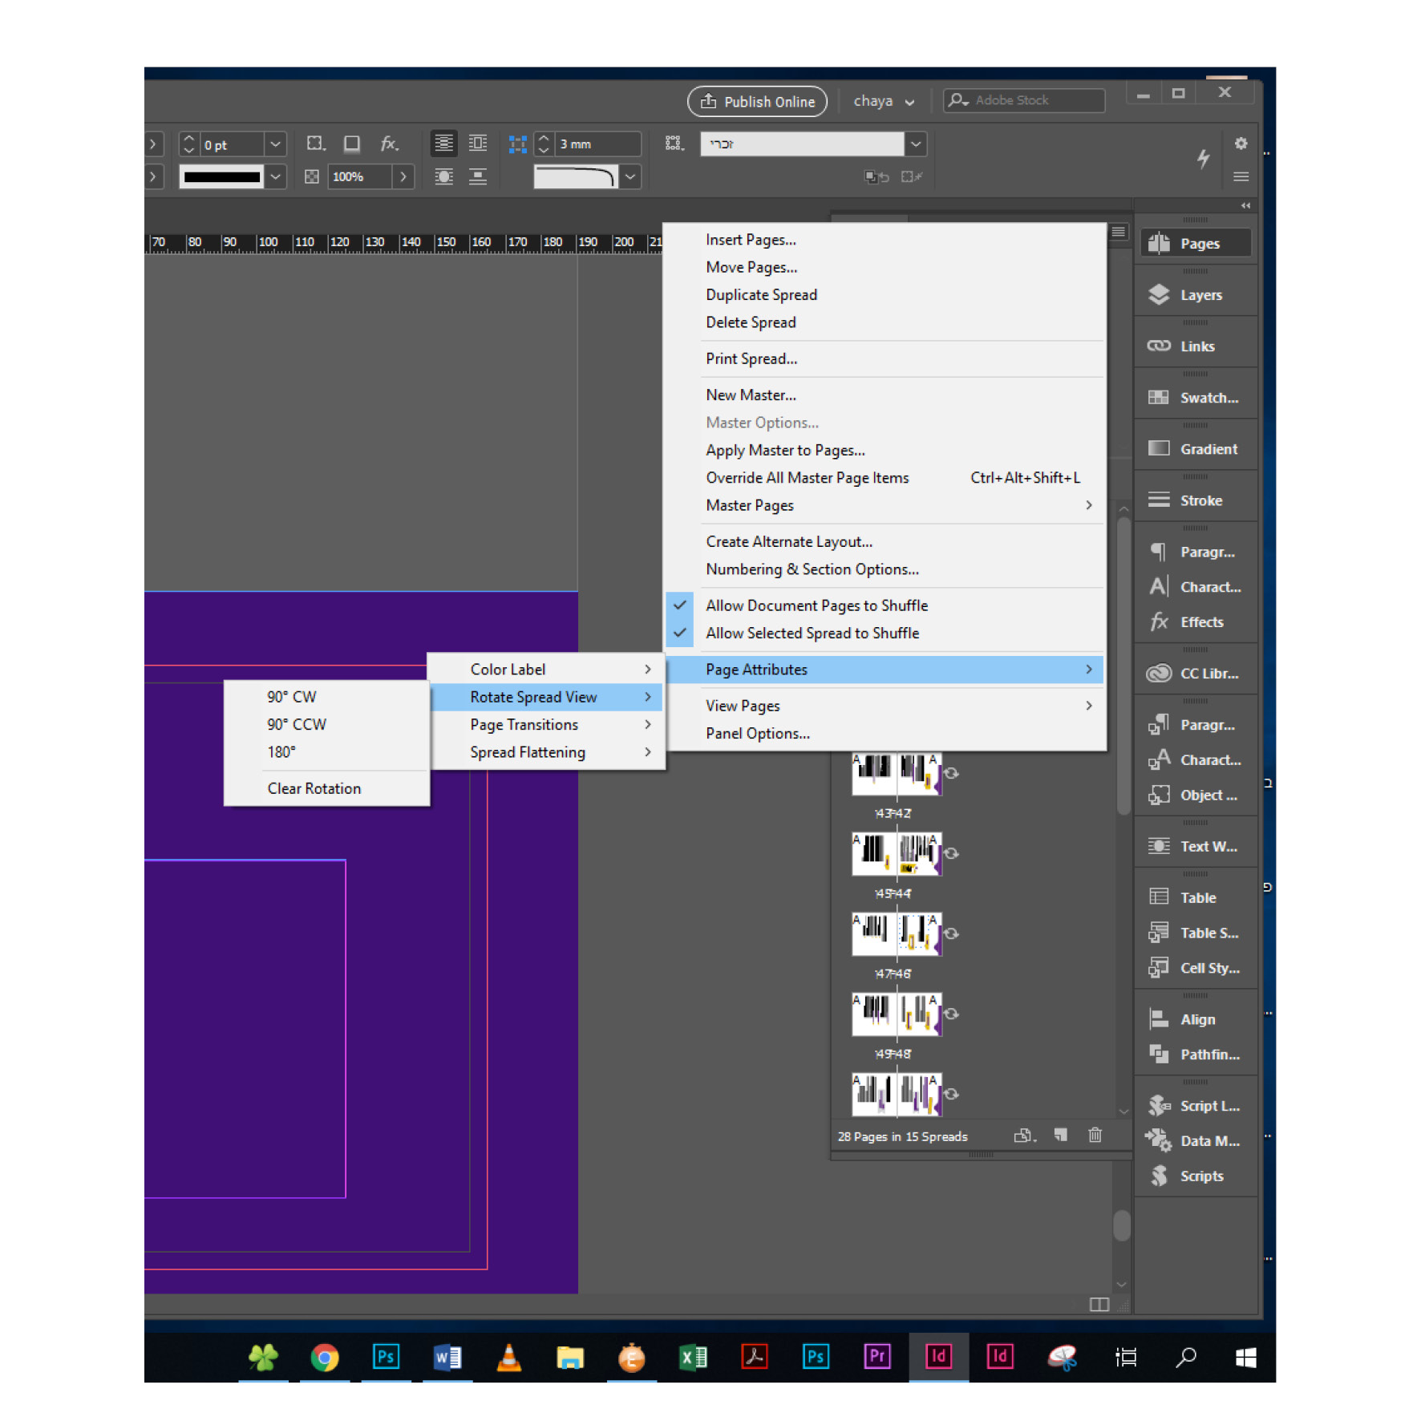Open the chaya user dropdown

884,101
